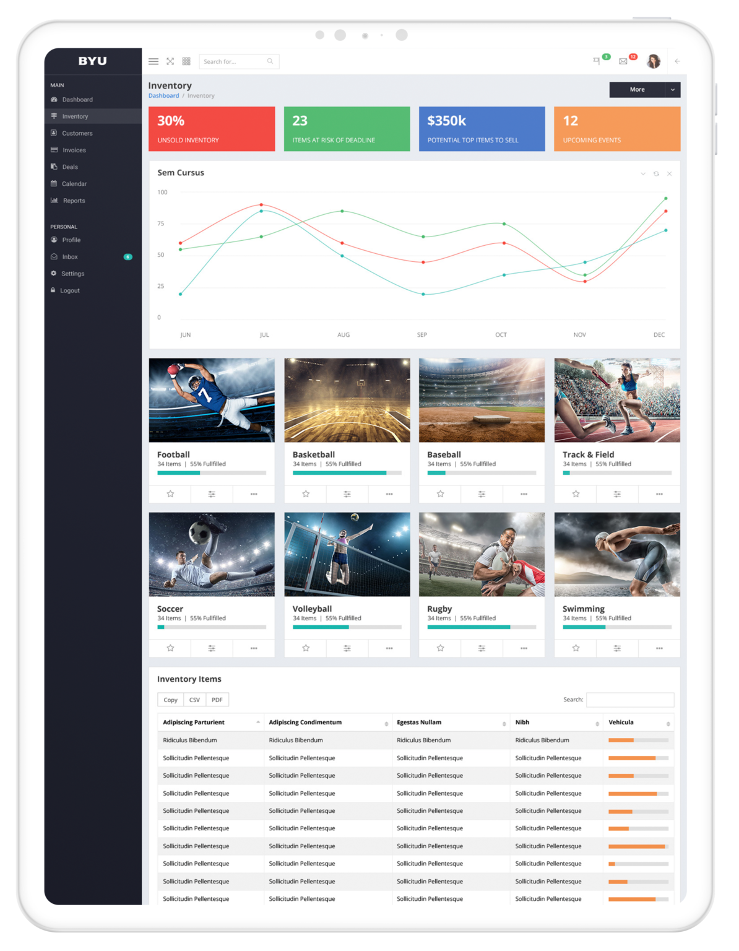The width and height of the screenshot is (739, 951).
Task: Open settings sliders on Basketball card
Action: [x=347, y=494]
